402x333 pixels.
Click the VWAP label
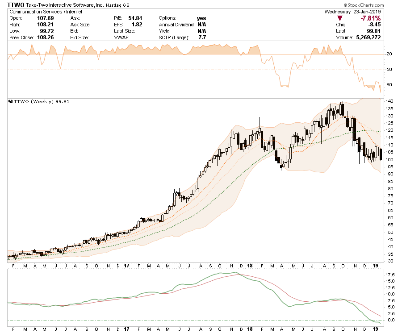(121, 37)
